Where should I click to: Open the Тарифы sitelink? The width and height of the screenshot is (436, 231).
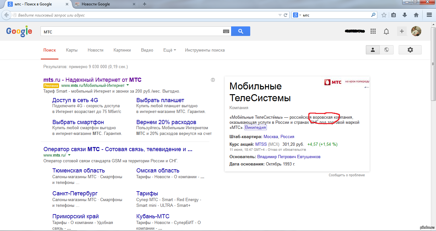147,193
